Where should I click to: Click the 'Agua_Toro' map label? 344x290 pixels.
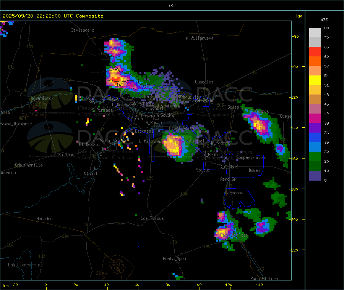(41, 98)
